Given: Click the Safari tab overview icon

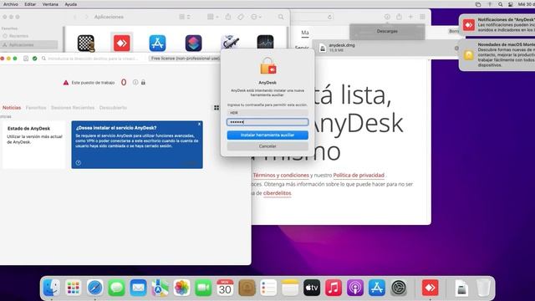Looking at the screenshot, I should [x=422, y=17].
